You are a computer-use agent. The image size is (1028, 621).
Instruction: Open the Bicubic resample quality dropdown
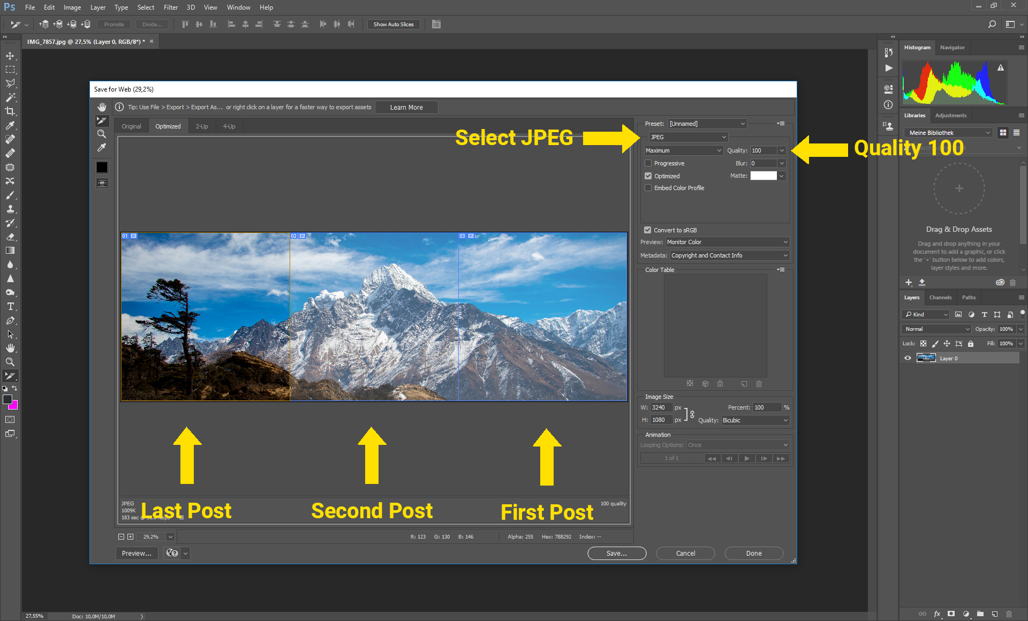[x=755, y=420]
